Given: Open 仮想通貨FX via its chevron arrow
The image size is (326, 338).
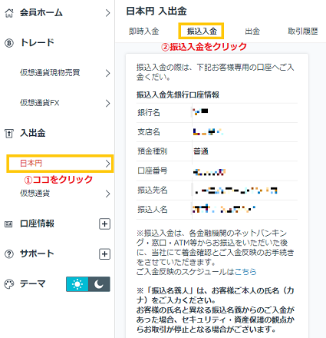Looking at the screenshot, I should 108,104.
